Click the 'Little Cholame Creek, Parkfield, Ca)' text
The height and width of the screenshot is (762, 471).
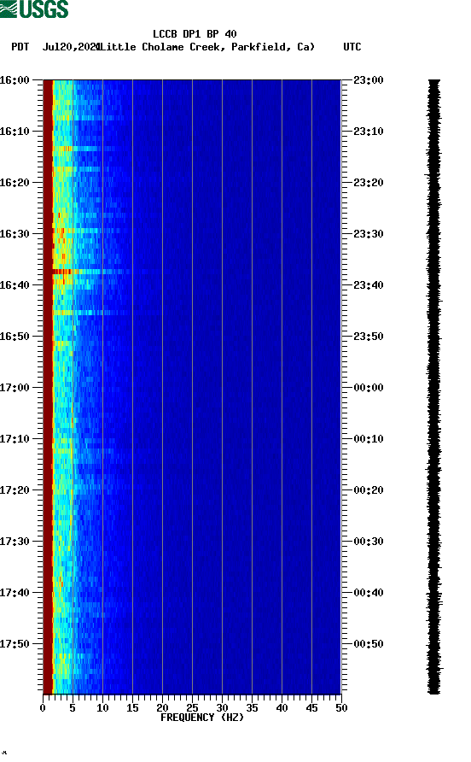[x=207, y=47]
